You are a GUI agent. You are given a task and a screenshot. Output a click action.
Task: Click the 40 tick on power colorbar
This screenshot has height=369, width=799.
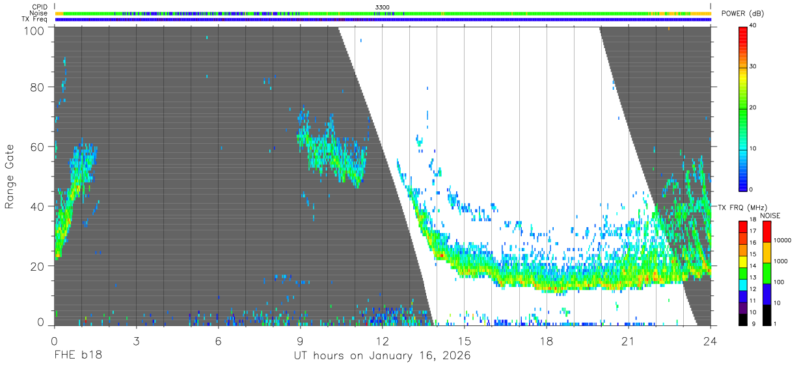point(753,25)
